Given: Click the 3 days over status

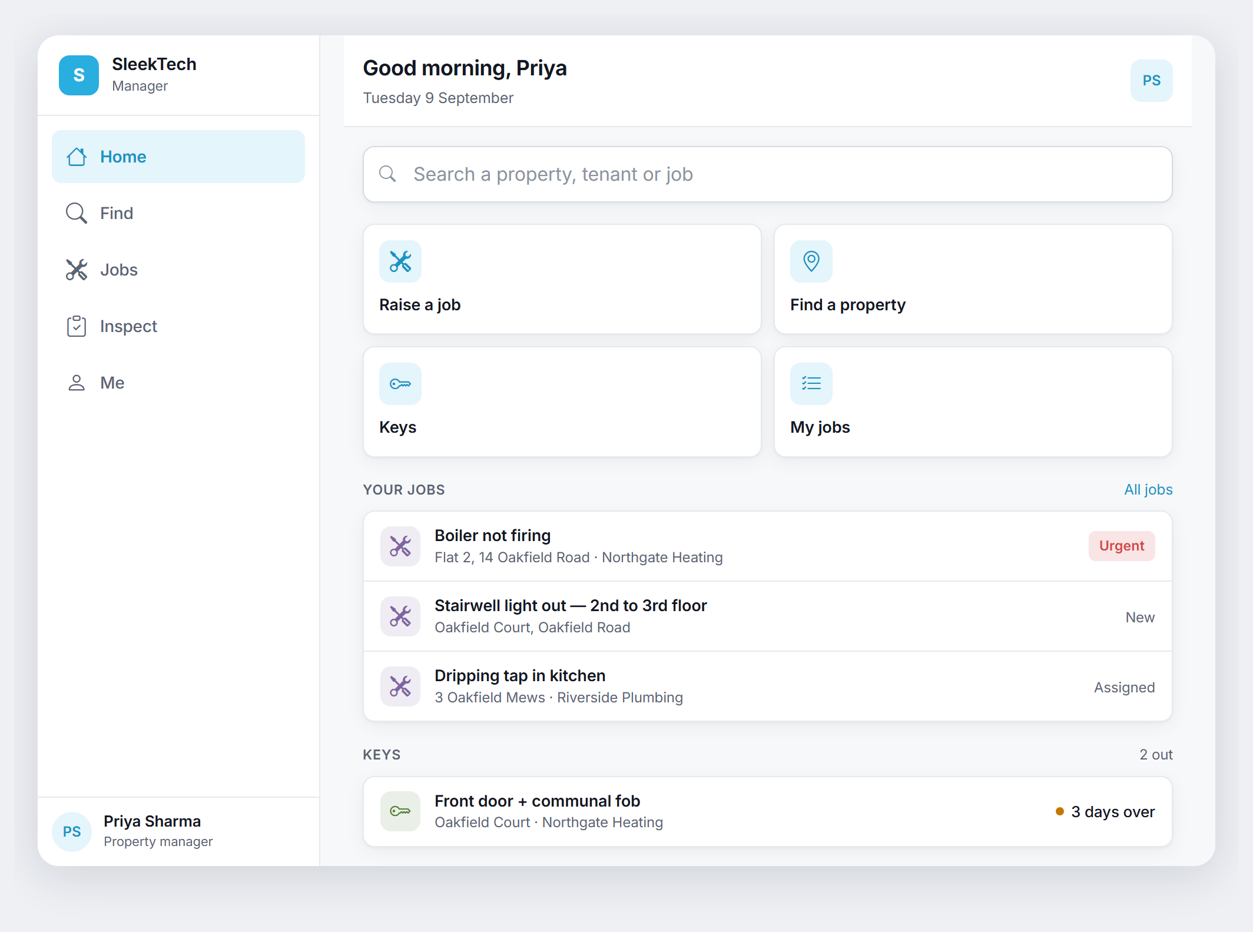Looking at the screenshot, I should coord(1105,812).
